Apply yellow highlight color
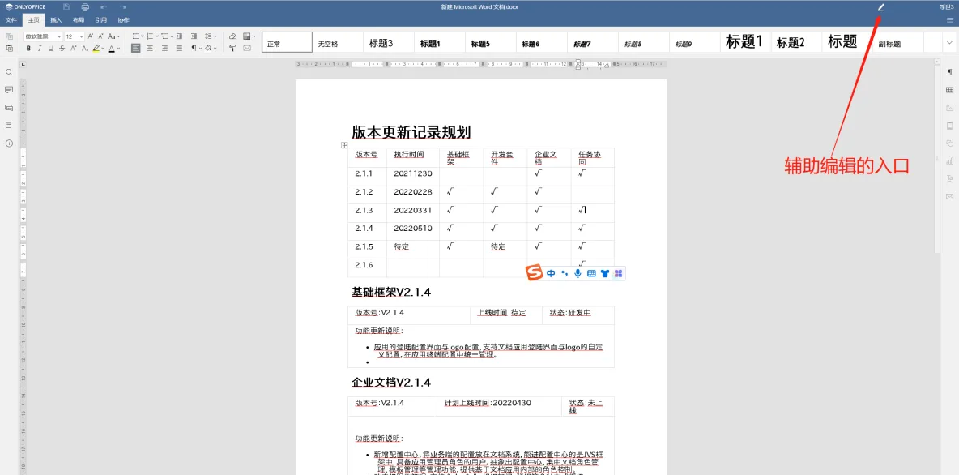This screenshot has height=475, width=959. pos(96,49)
